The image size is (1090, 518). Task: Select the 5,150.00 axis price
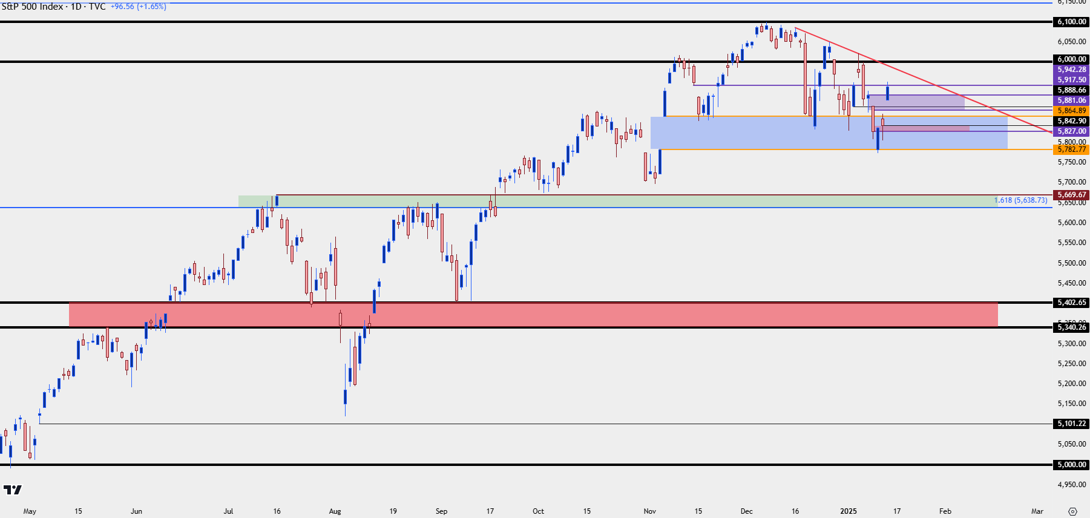(x=1072, y=404)
